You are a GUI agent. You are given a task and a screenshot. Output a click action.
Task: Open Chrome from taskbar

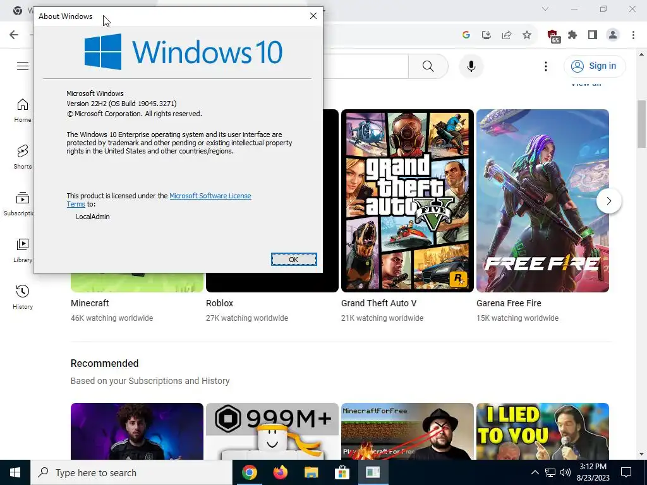pyautogui.click(x=249, y=472)
